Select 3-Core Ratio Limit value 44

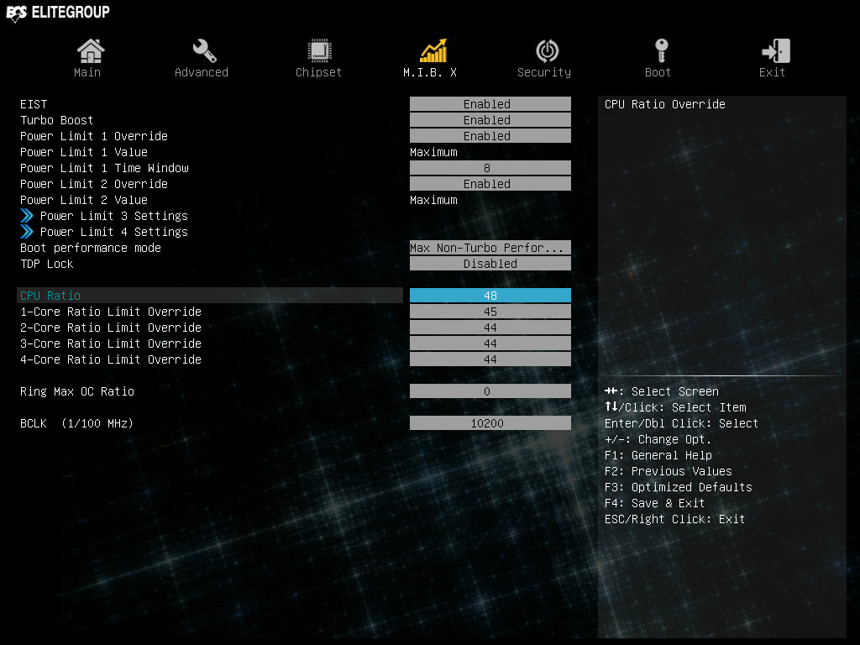point(490,343)
